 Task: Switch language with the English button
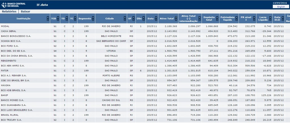click(x=281, y=6)
